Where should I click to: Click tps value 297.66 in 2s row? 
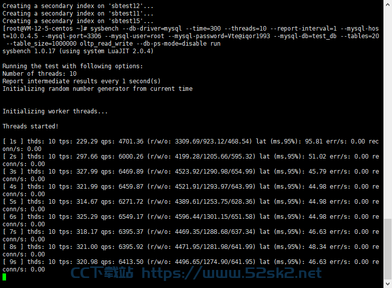(87, 157)
